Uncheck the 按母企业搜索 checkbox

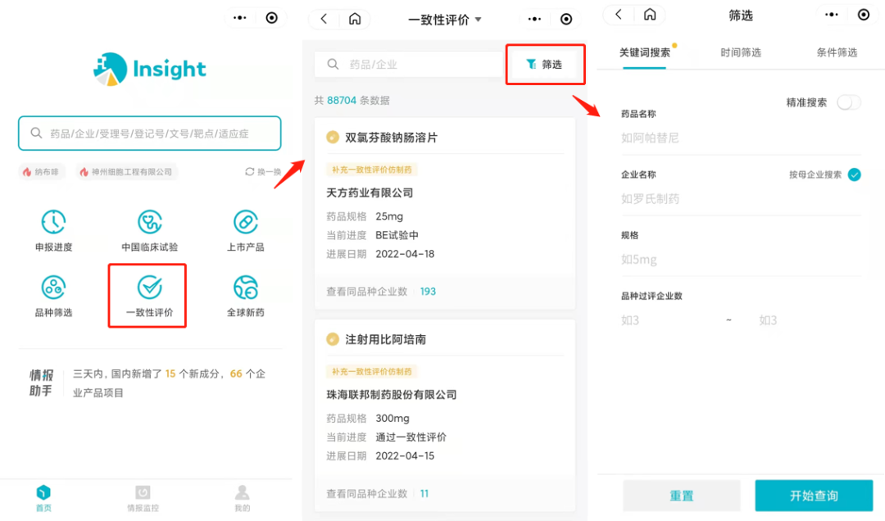855,174
